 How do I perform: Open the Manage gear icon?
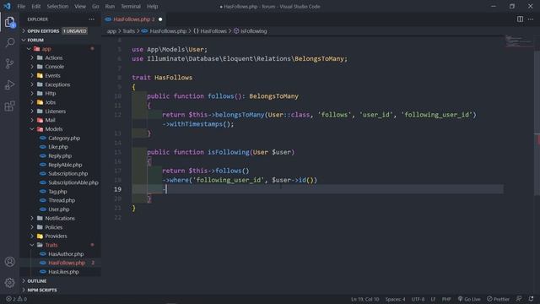pos(9,283)
